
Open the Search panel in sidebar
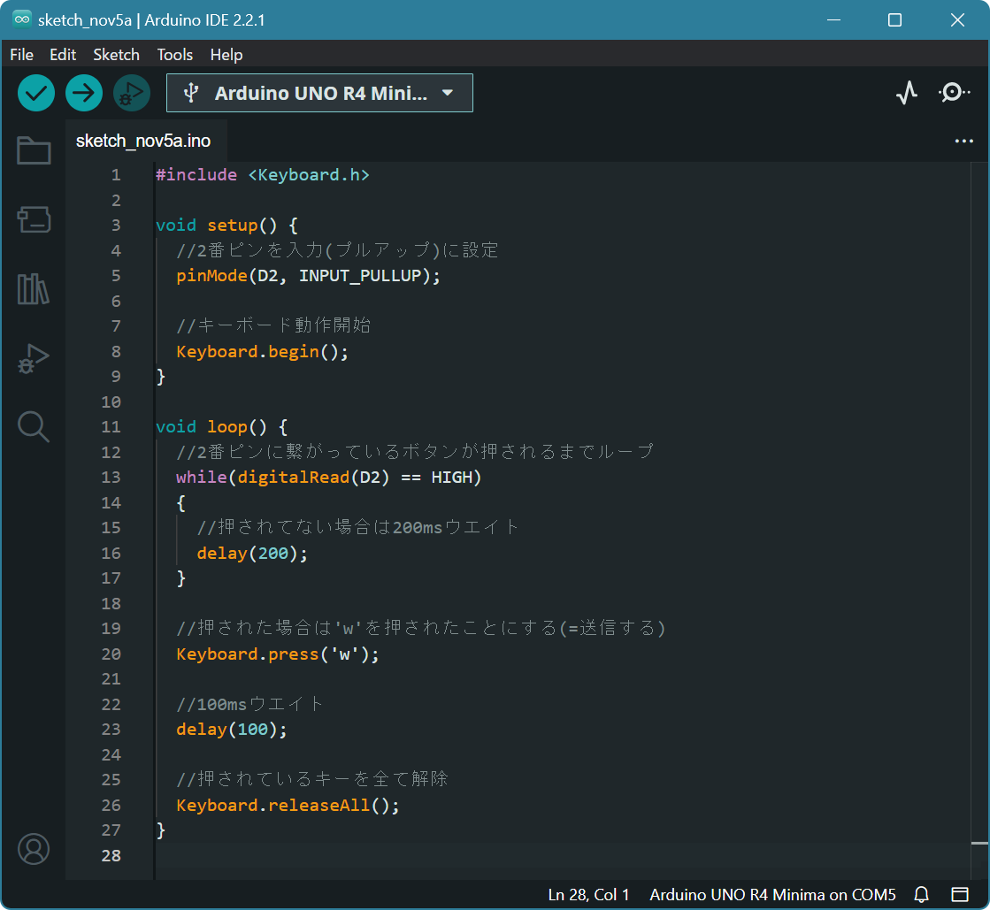click(x=34, y=427)
